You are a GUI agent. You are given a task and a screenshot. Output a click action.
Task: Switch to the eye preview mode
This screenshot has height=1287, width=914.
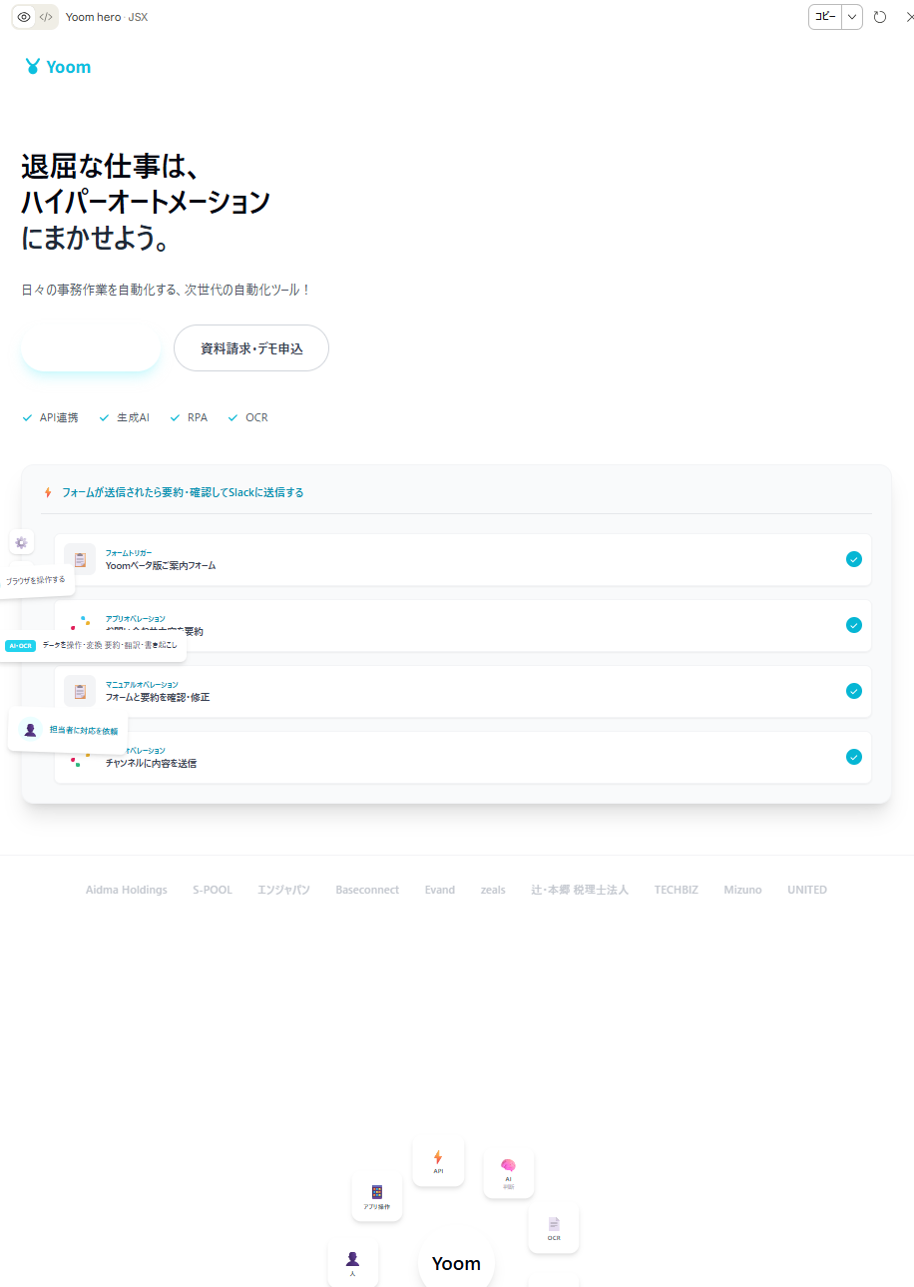[x=24, y=17]
